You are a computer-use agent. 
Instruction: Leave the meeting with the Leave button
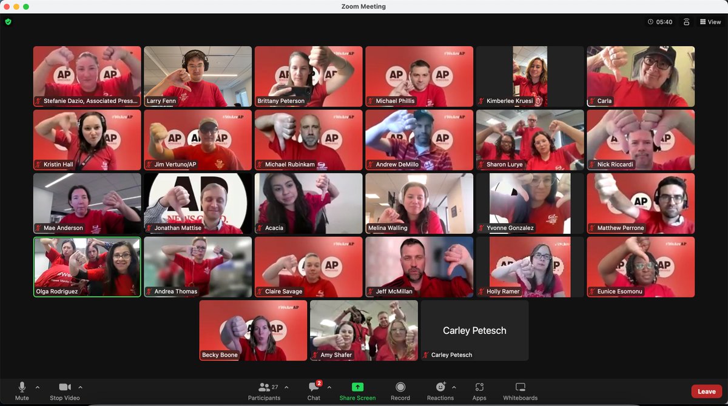[706, 391]
